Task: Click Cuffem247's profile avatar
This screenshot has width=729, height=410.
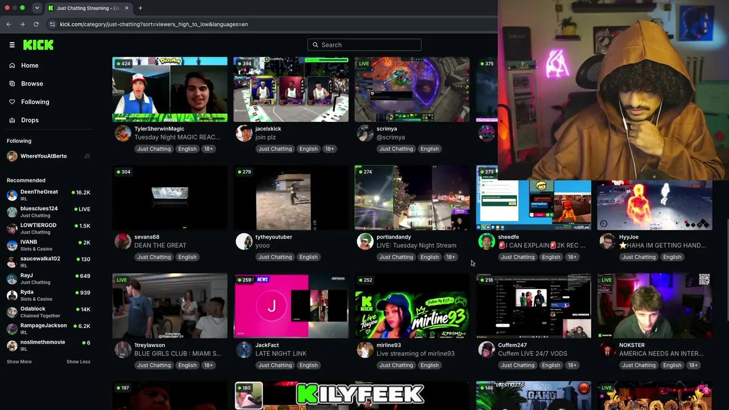Action: [x=486, y=350]
